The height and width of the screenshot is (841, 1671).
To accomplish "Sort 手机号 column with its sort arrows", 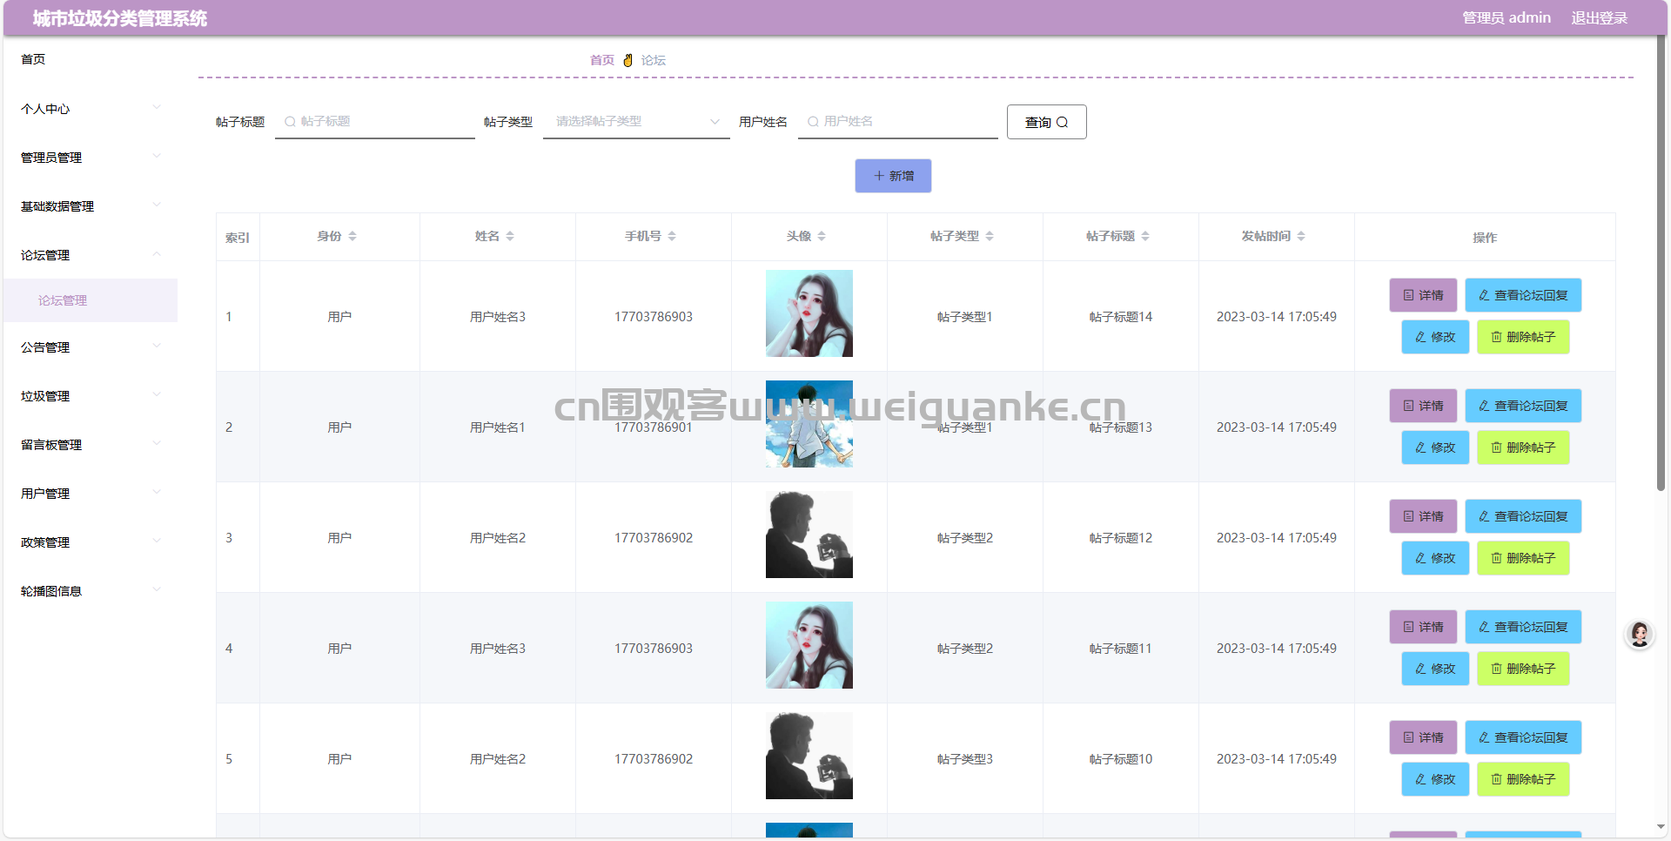I will pos(672,236).
